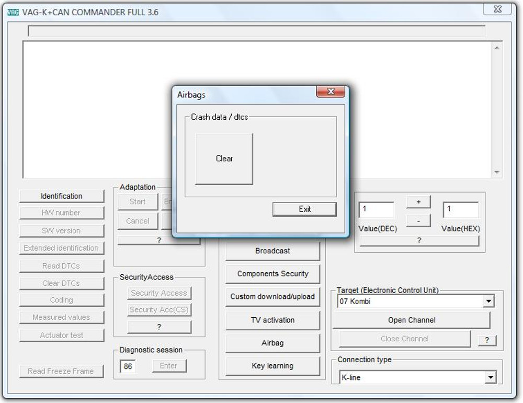Click the plus increment button
This screenshot has height=403, width=523.
click(x=418, y=201)
